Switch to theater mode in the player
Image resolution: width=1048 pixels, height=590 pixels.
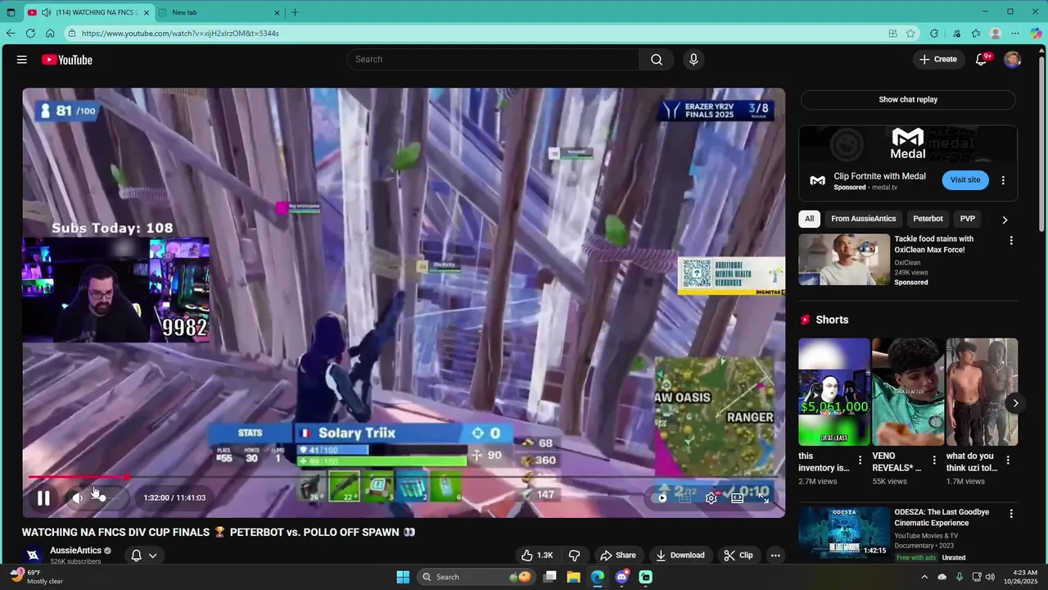(x=738, y=497)
